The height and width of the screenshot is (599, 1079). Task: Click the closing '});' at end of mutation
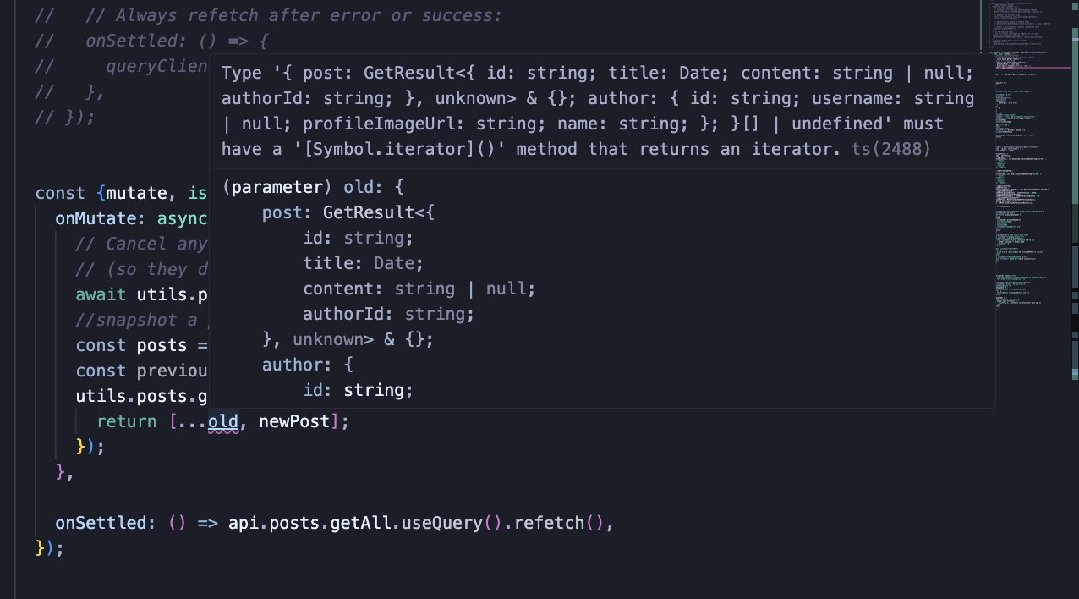[50, 548]
